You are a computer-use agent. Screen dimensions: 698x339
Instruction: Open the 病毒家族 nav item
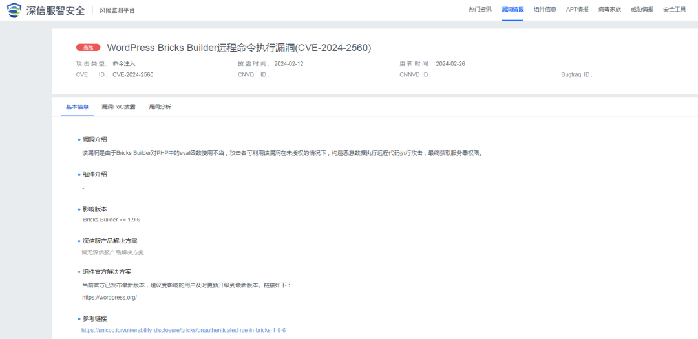point(609,9)
